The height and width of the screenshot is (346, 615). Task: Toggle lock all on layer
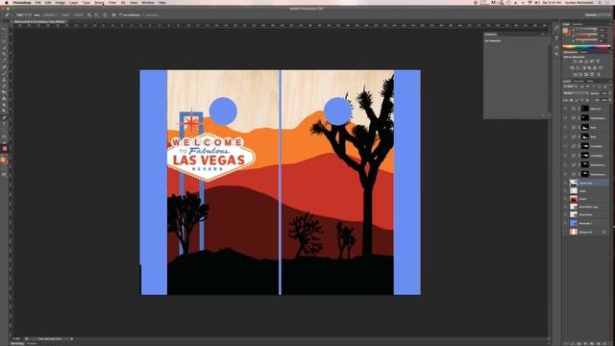pyautogui.click(x=587, y=100)
